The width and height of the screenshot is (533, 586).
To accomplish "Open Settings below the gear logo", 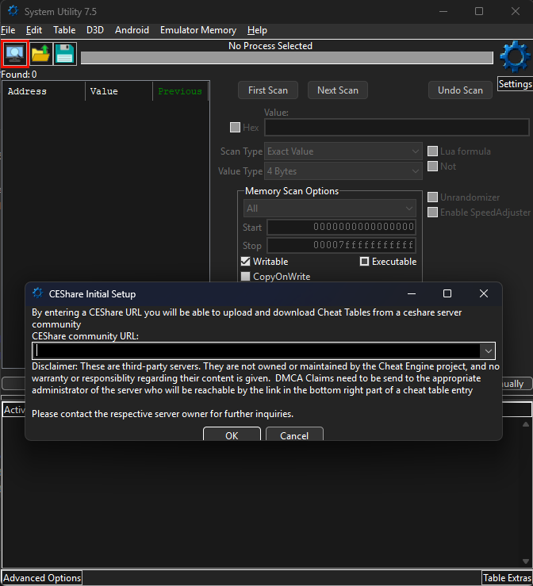I will 515,84.
